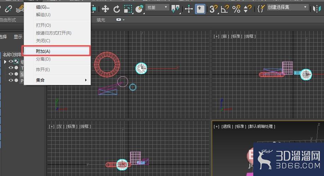Expand the 集合 submenu
The height and width of the screenshot is (176, 324).
click(x=57, y=80)
